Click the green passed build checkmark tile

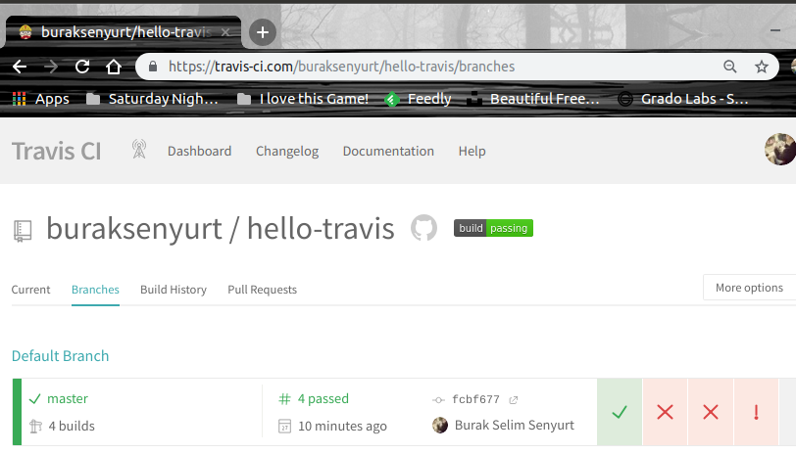click(620, 412)
